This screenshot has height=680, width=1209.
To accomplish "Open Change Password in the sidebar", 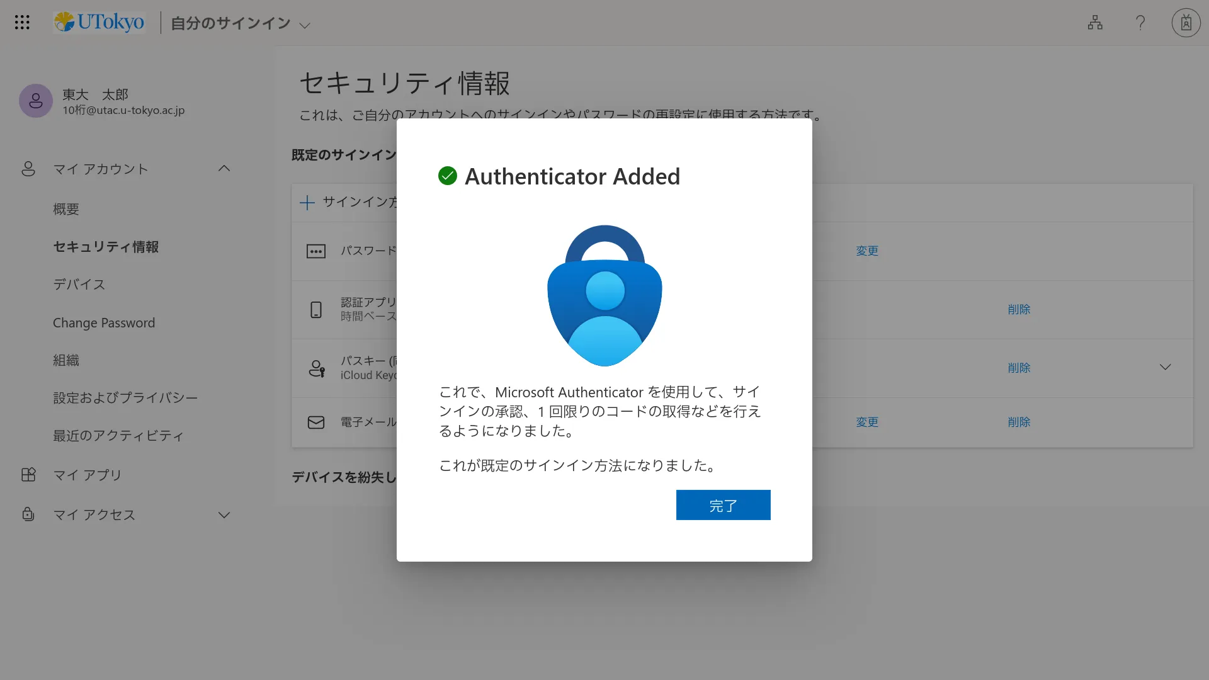I will point(104,323).
